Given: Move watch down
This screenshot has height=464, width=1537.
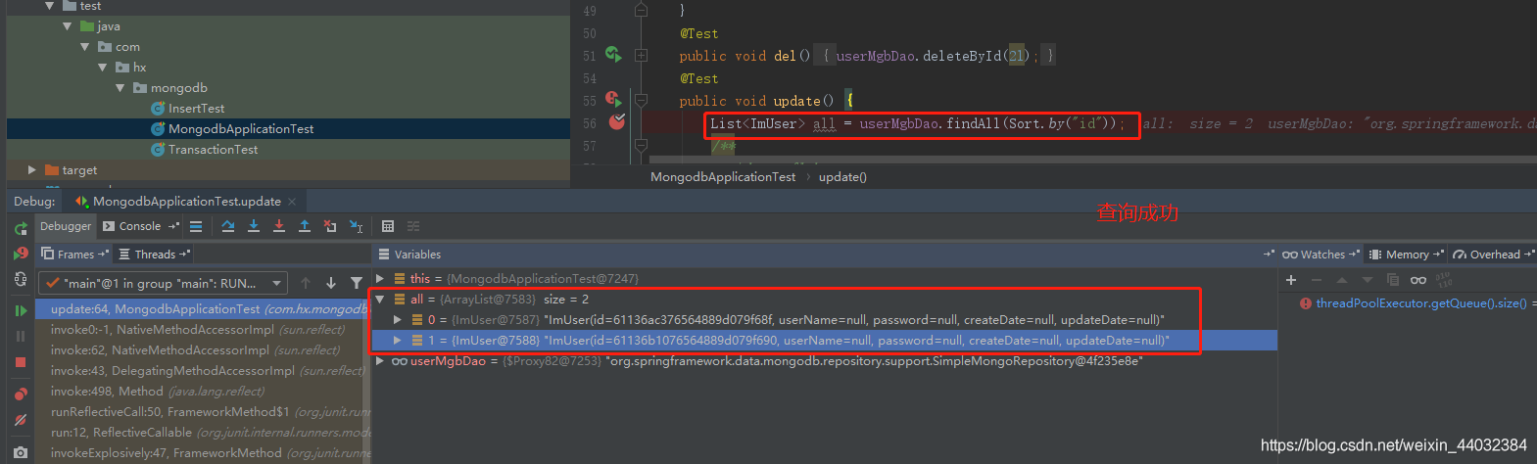Looking at the screenshot, I should (1368, 280).
